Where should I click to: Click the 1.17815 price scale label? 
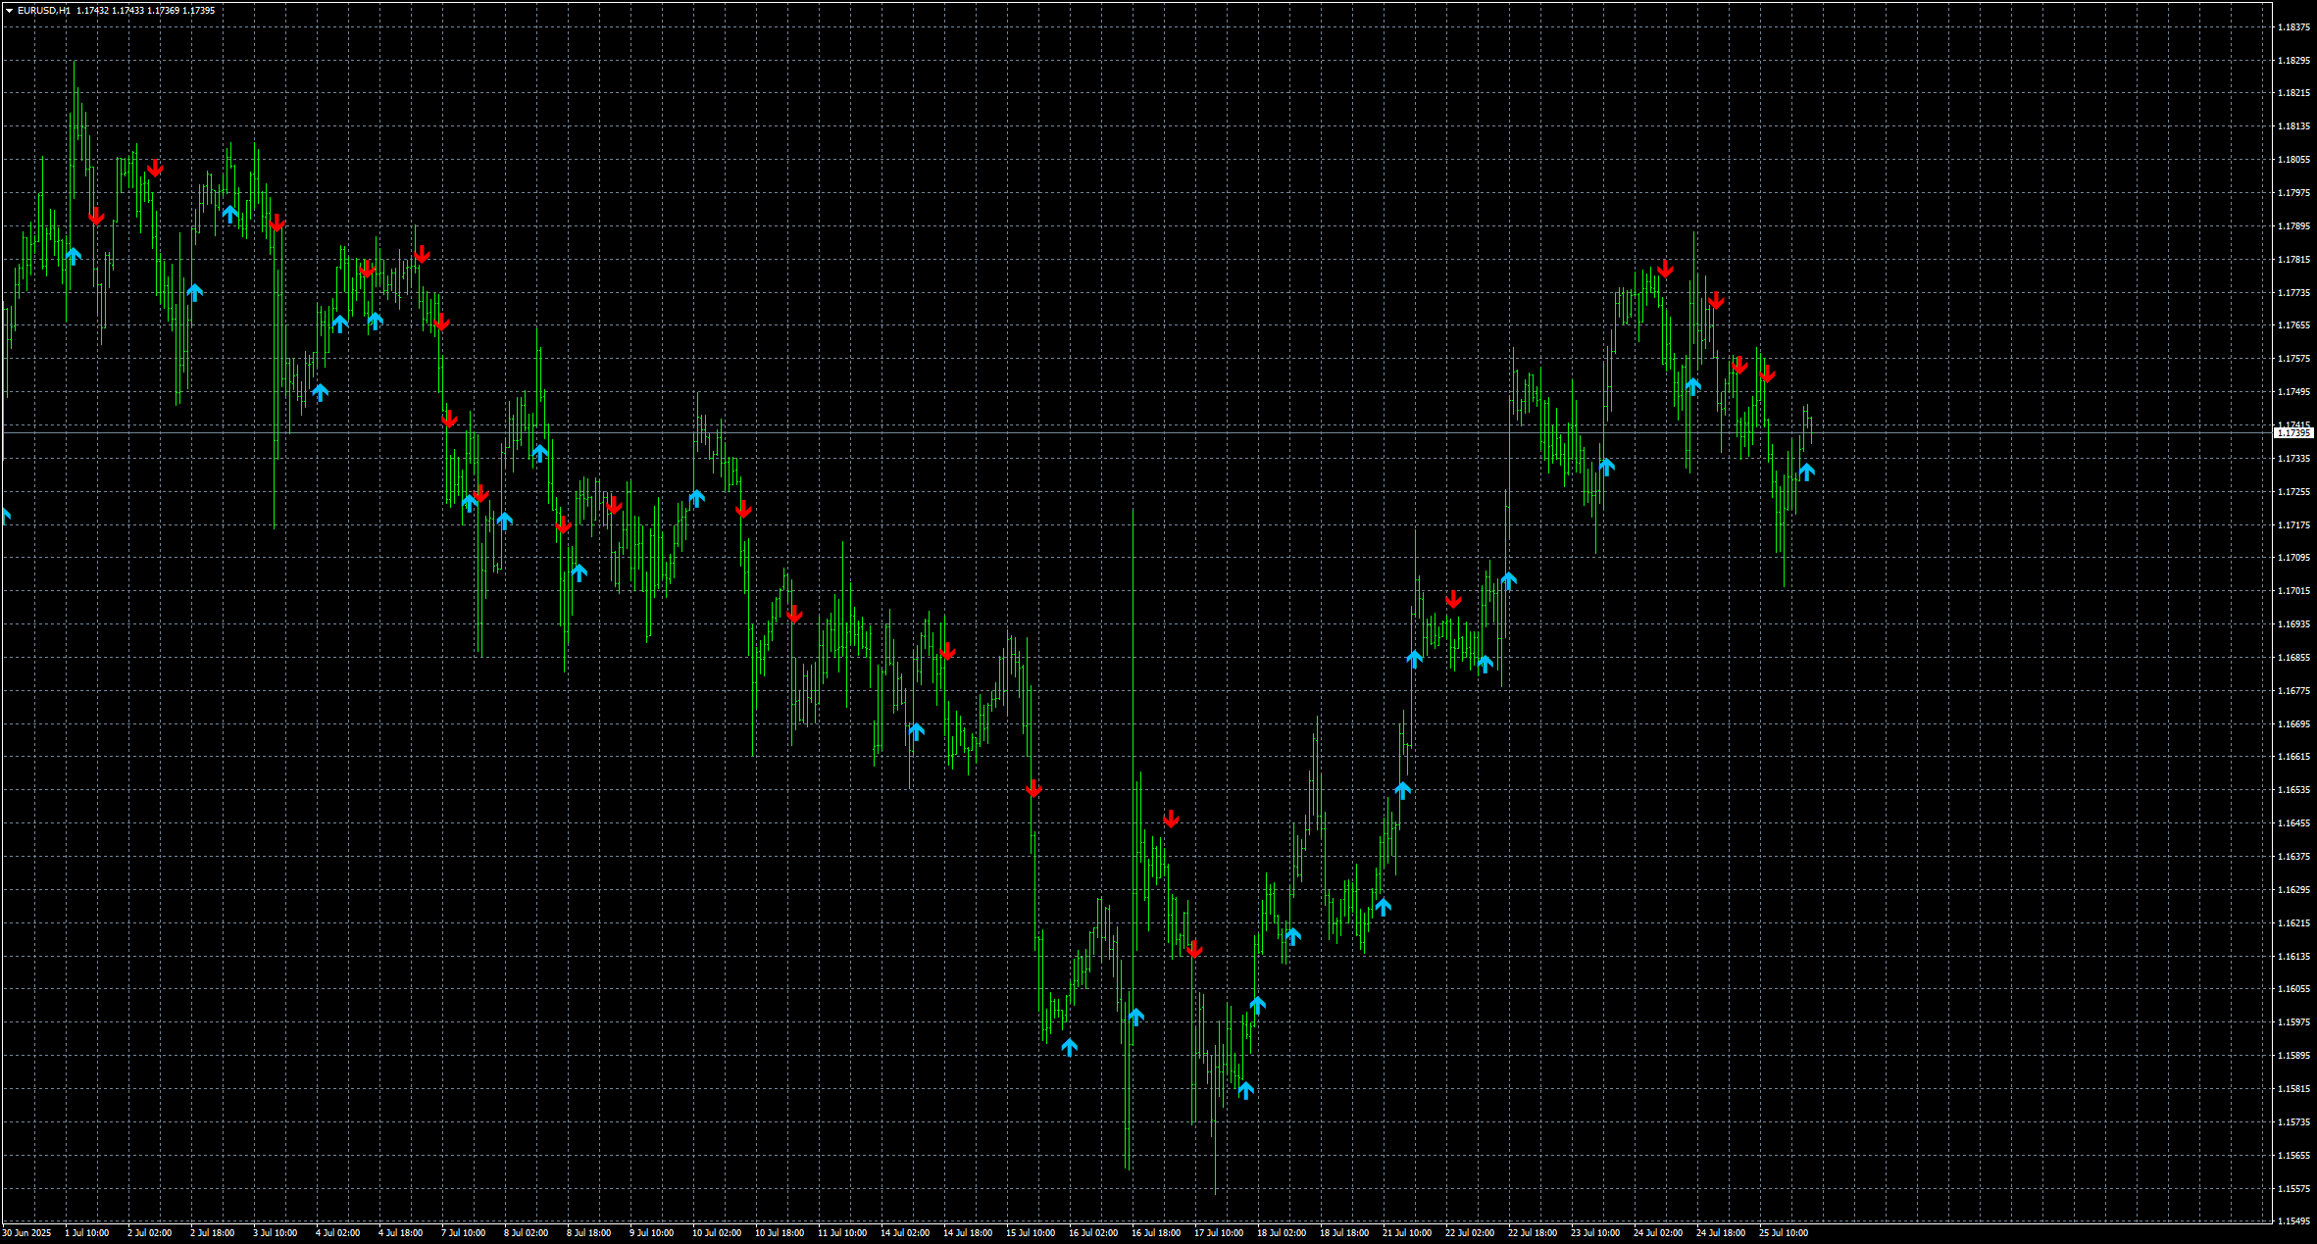tap(2294, 259)
